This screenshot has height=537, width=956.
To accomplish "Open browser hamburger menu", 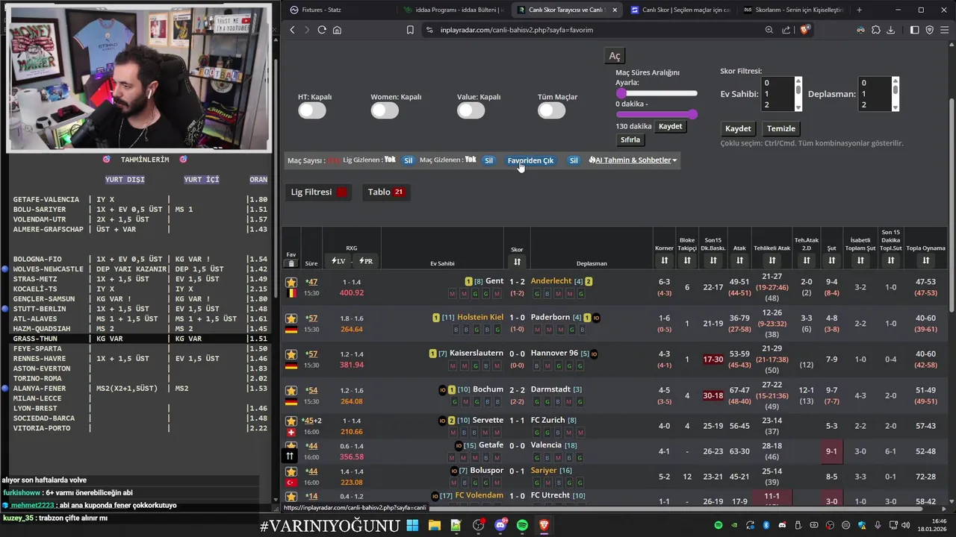I will 945,30.
